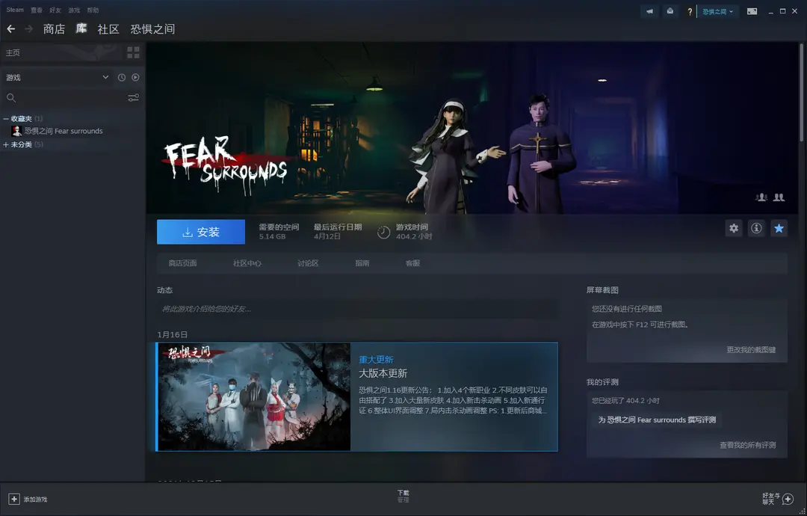
Task: Open the 客服 link
Action: click(412, 263)
